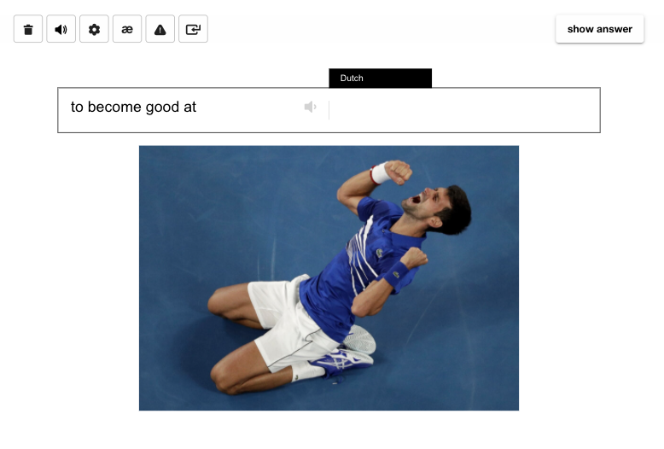This screenshot has width=664, height=449.
Task: Open the tennis player celebration photo
Action: 329,278
